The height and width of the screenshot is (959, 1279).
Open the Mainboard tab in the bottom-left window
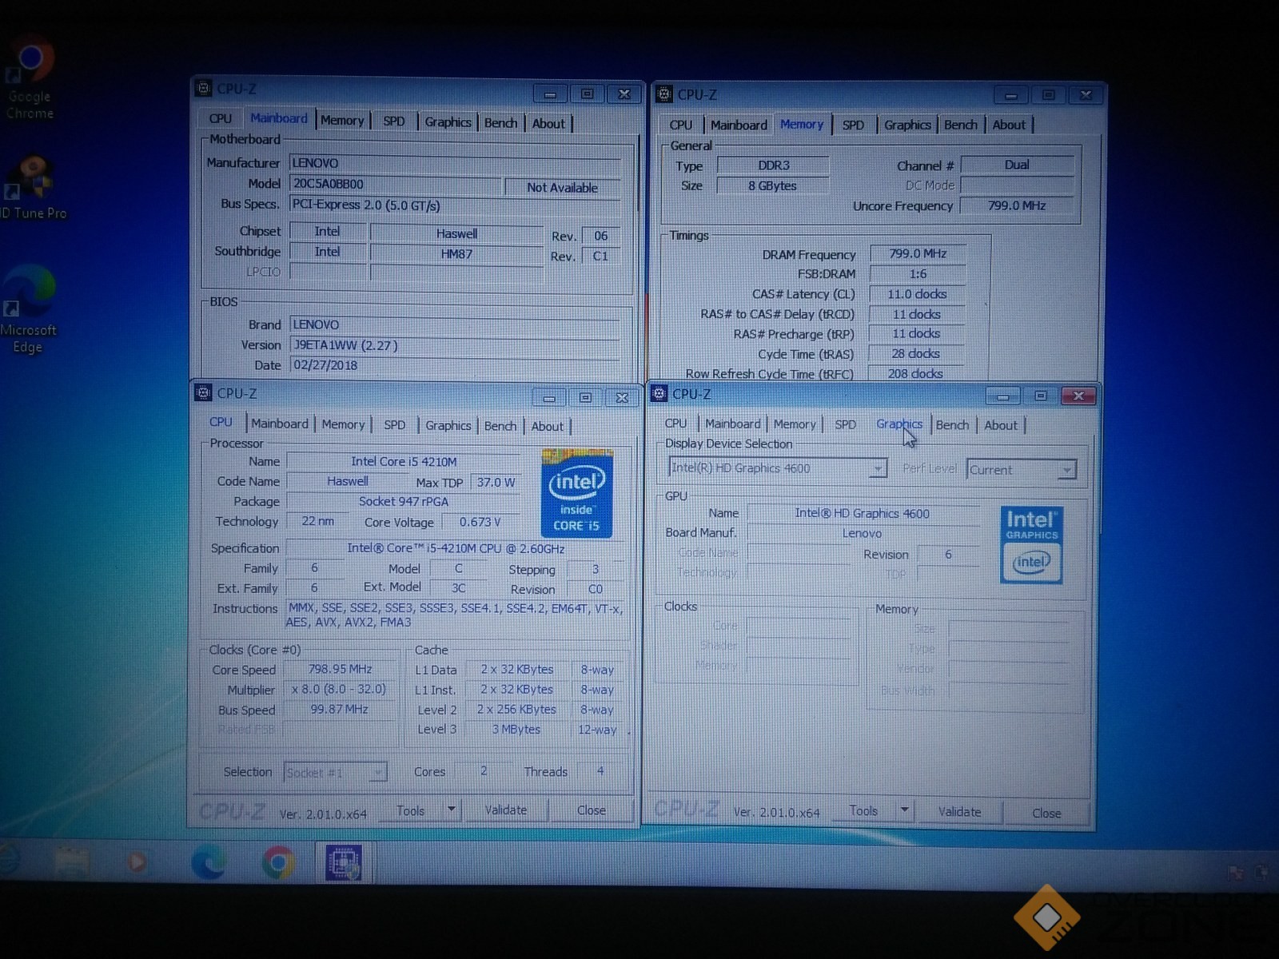click(x=279, y=424)
